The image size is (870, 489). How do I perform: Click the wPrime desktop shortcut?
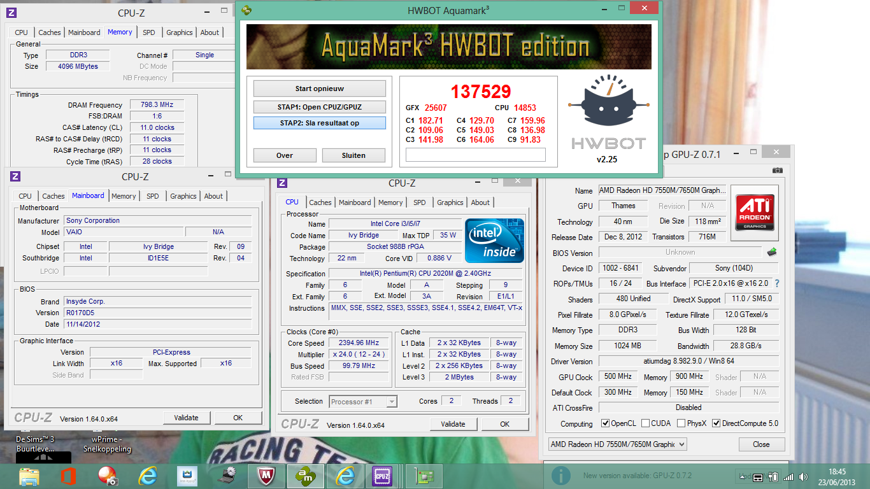pos(107,444)
